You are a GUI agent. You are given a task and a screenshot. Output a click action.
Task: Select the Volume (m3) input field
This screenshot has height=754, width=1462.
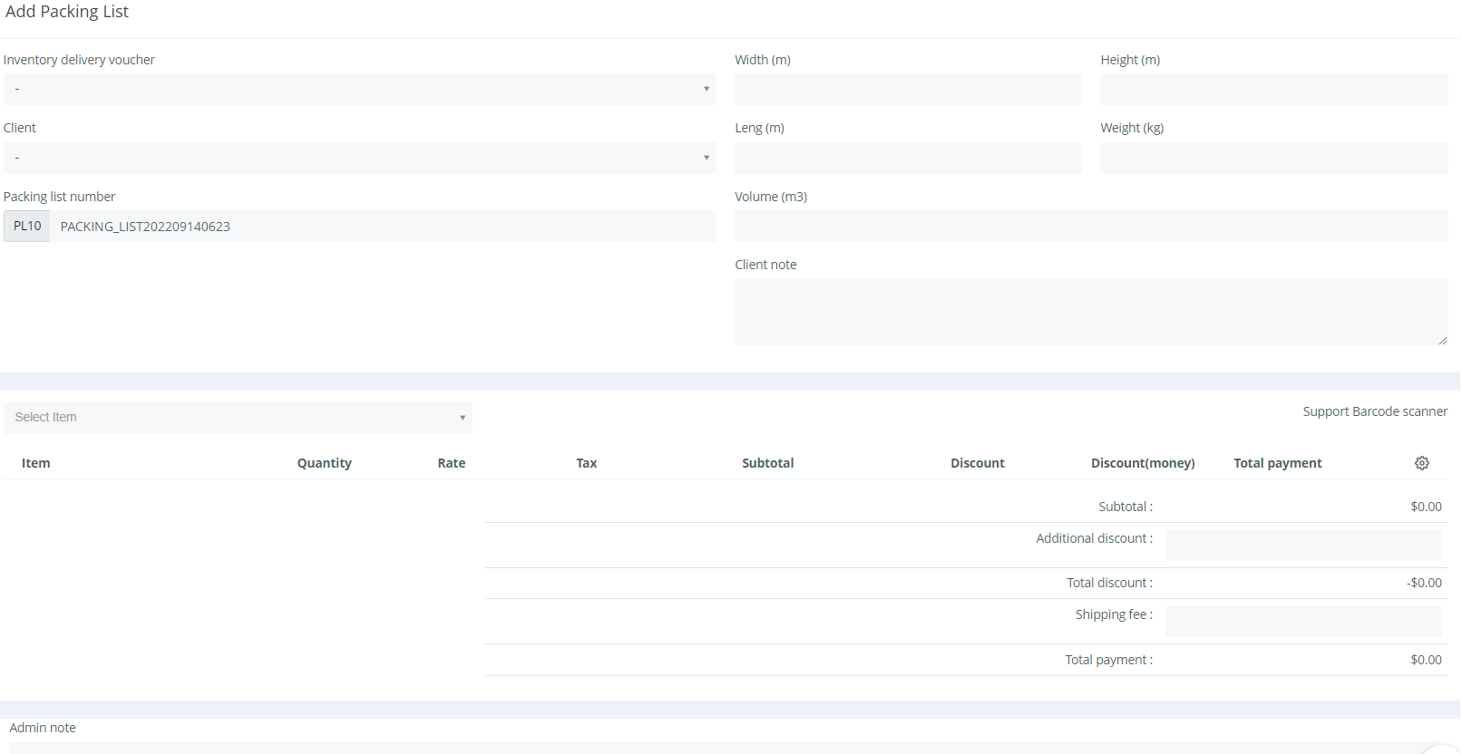tap(1091, 226)
